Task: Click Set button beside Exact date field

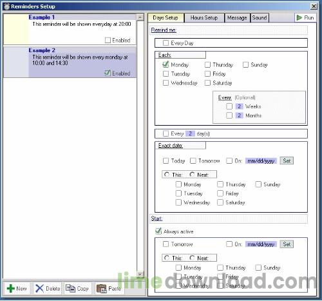Action: [x=287, y=160]
